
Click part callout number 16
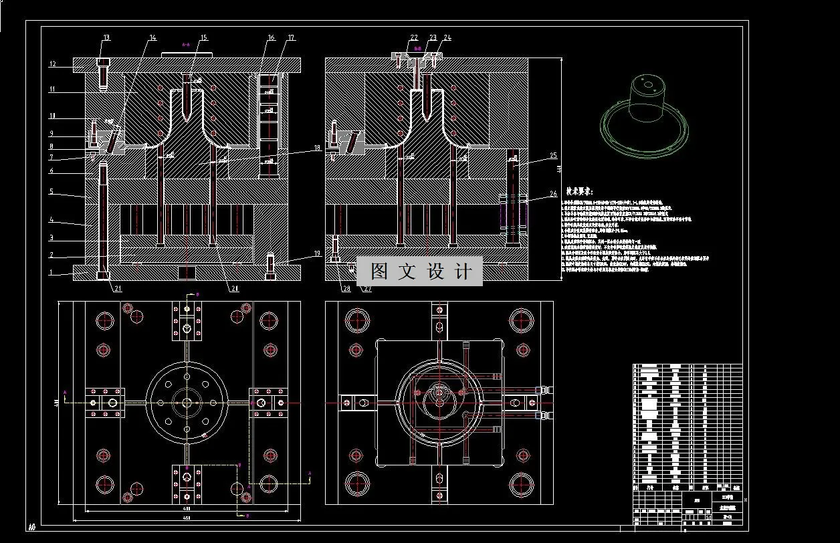pyautogui.click(x=271, y=38)
